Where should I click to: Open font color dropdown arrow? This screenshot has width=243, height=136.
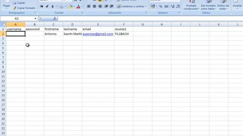click(x=82, y=6)
